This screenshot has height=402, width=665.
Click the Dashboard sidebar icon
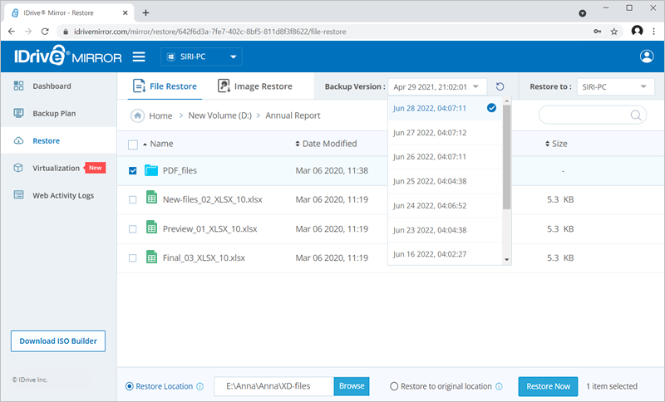(18, 86)
